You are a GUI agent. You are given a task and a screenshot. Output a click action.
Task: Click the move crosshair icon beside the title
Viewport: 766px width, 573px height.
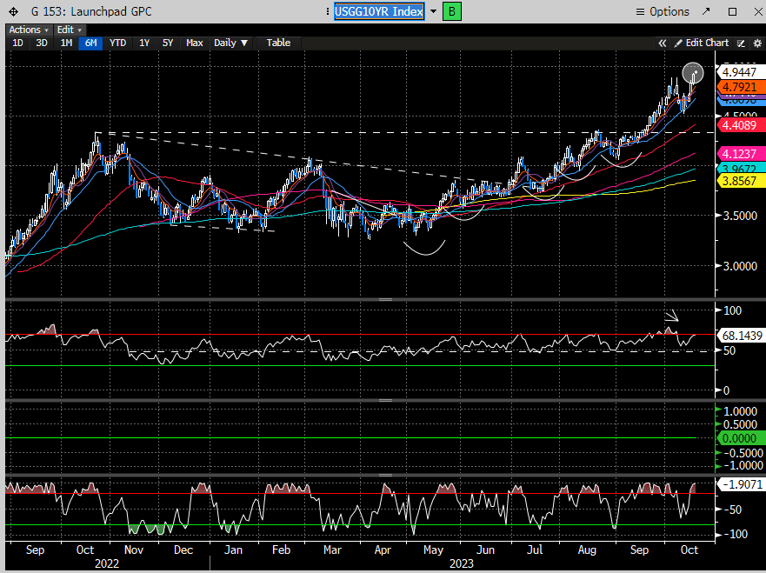13,11
